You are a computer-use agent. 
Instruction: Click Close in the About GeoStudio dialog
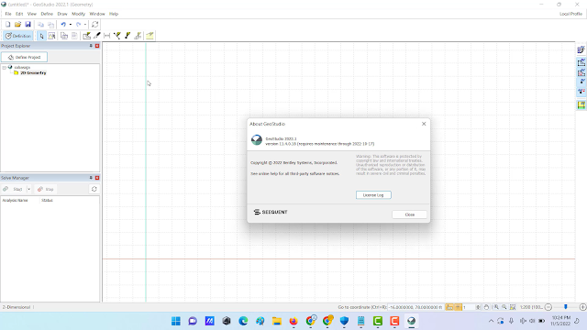coord(410,214)
